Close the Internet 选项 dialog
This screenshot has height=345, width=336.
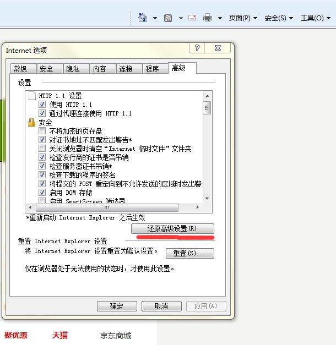[218, 48]
